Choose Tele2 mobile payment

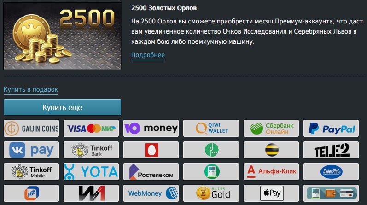coord(331,150)
